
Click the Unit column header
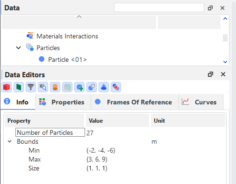coord(188,120)
